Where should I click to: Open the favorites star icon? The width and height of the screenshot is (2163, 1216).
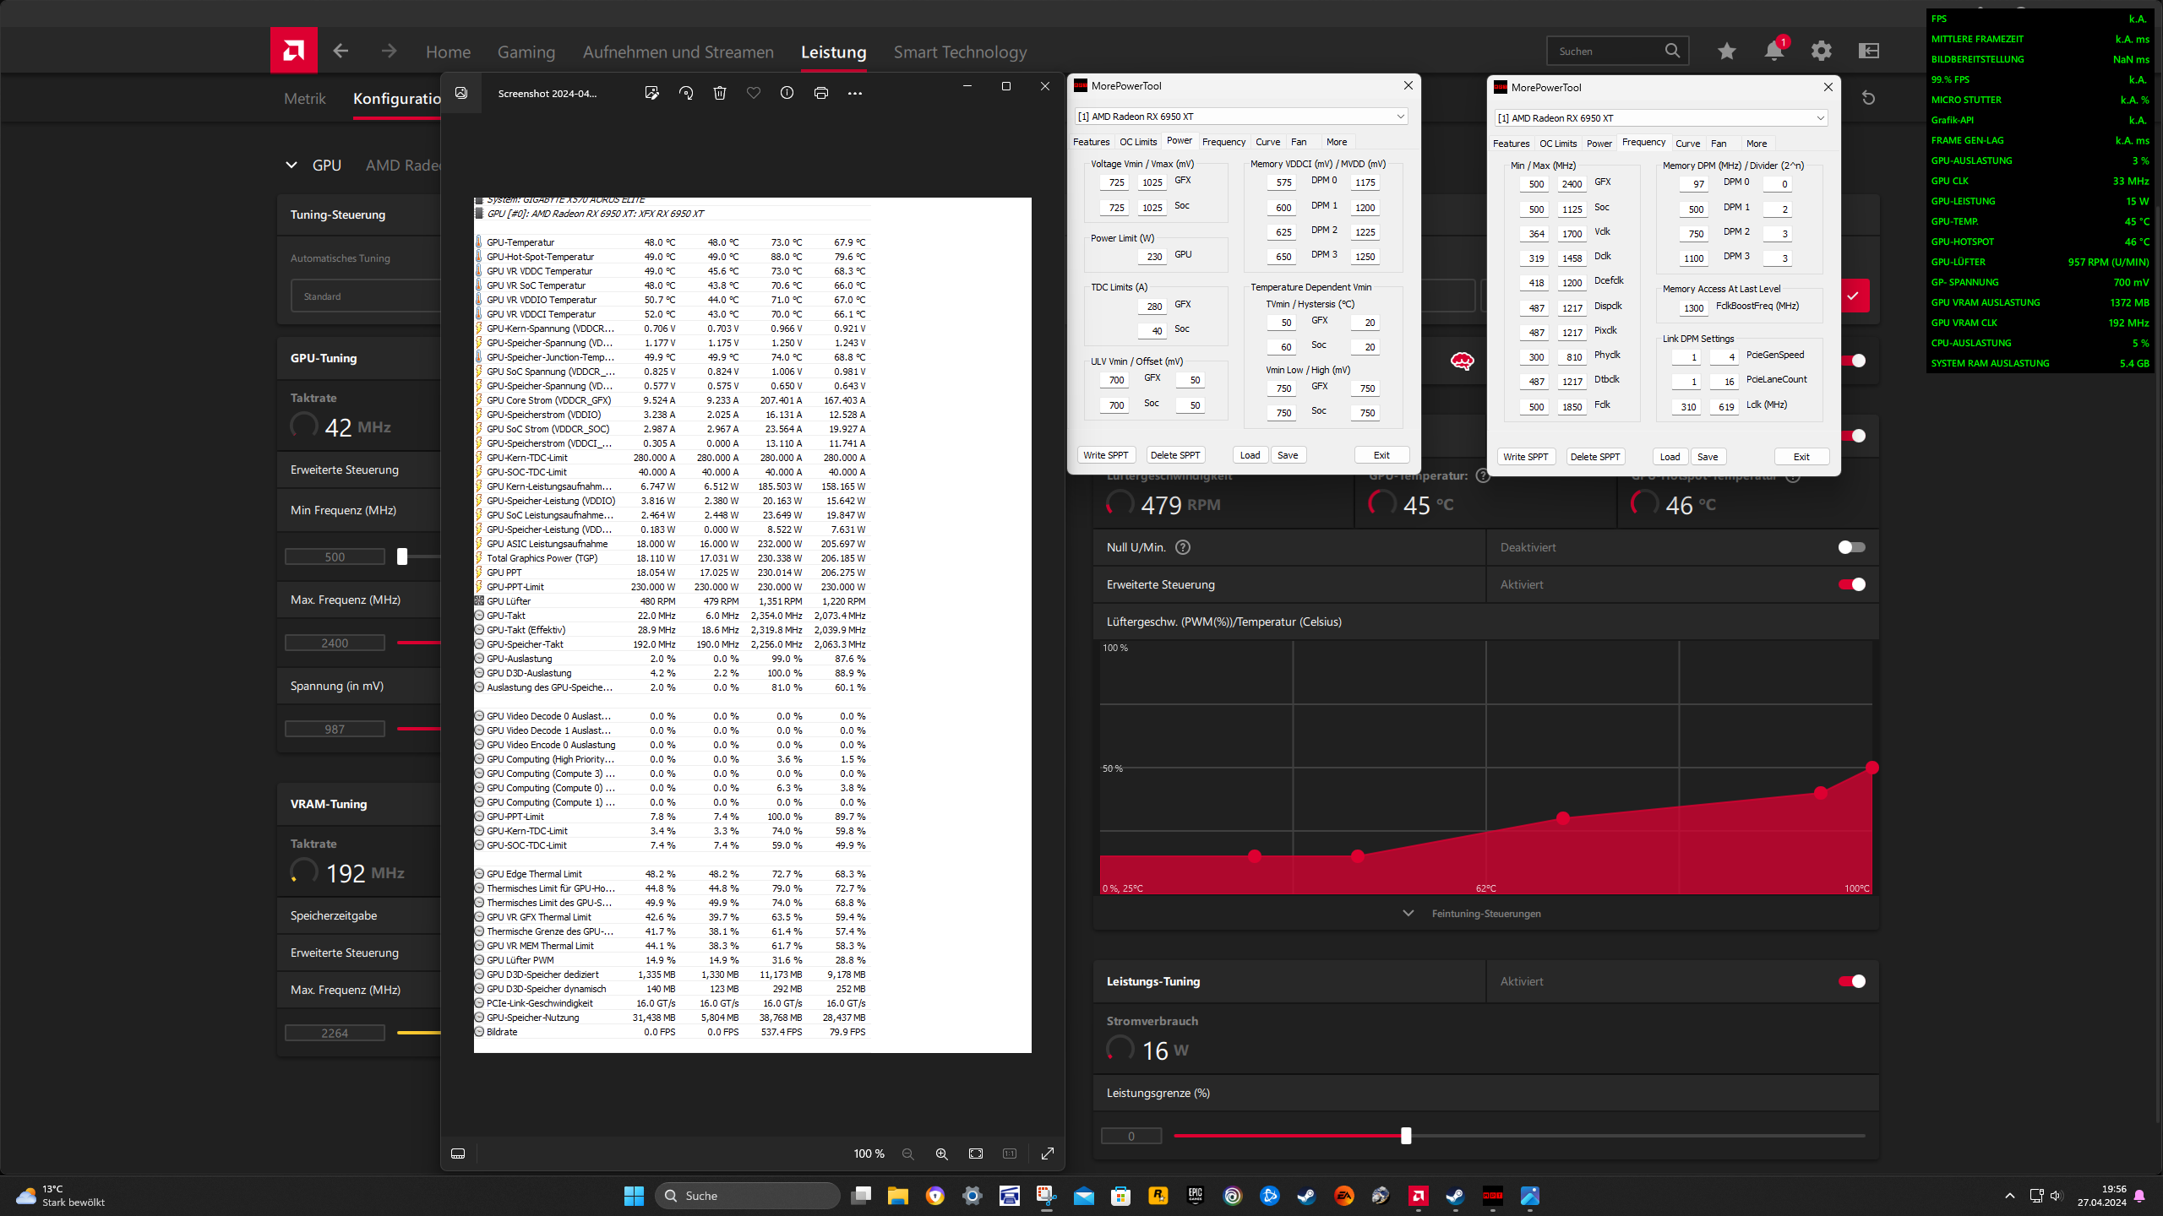(1726, 52)
